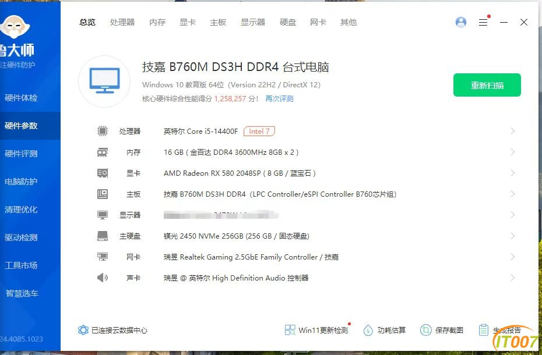542x355 pixels.
Task: Open 智慧选车 in the sidebar
Action: tap(22, 293)
